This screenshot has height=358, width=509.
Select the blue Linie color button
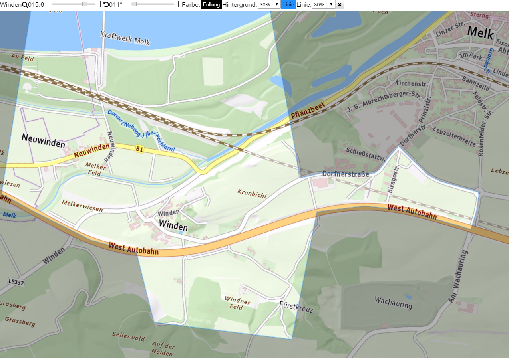[x=288, y=5]
